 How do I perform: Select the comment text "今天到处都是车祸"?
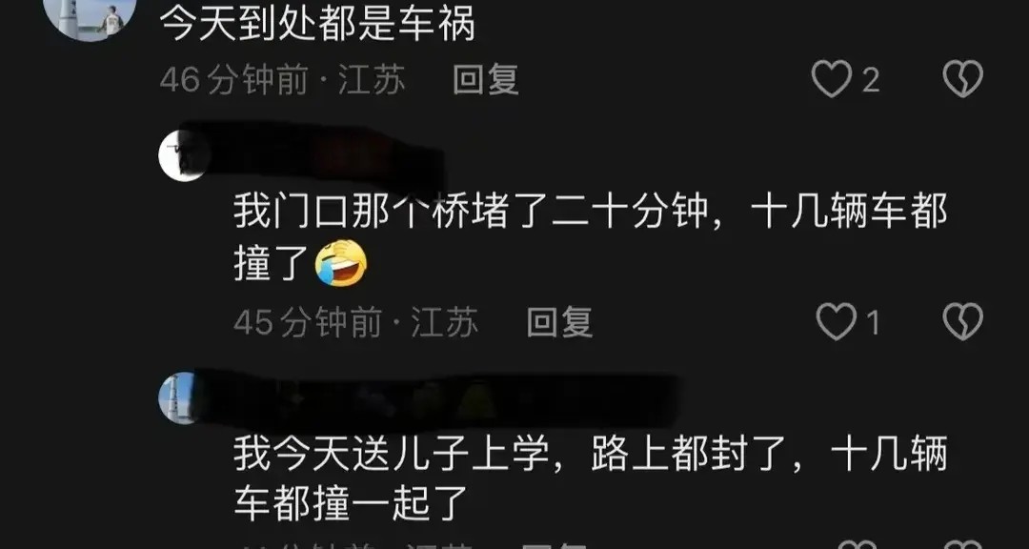[317, 24]
